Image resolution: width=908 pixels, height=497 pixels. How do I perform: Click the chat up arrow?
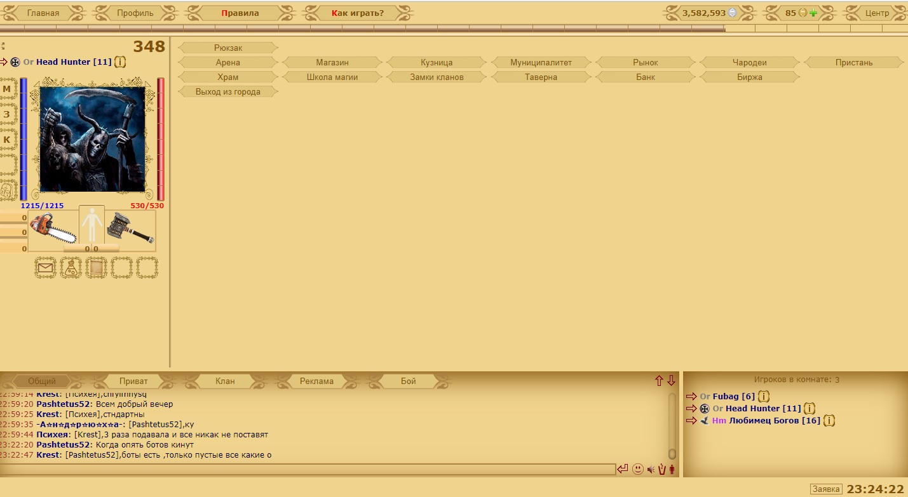coord(659,380)
